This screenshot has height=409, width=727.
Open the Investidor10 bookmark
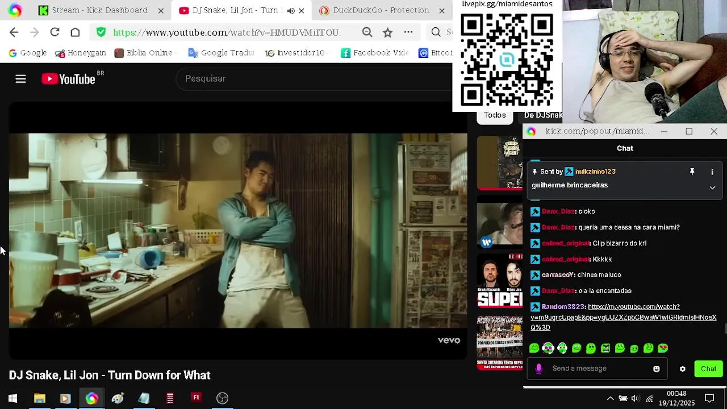pos(298,53)
